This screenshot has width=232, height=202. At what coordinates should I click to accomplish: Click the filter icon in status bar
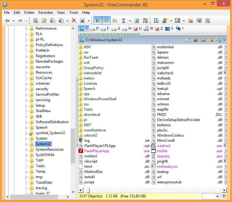point(224,196)
